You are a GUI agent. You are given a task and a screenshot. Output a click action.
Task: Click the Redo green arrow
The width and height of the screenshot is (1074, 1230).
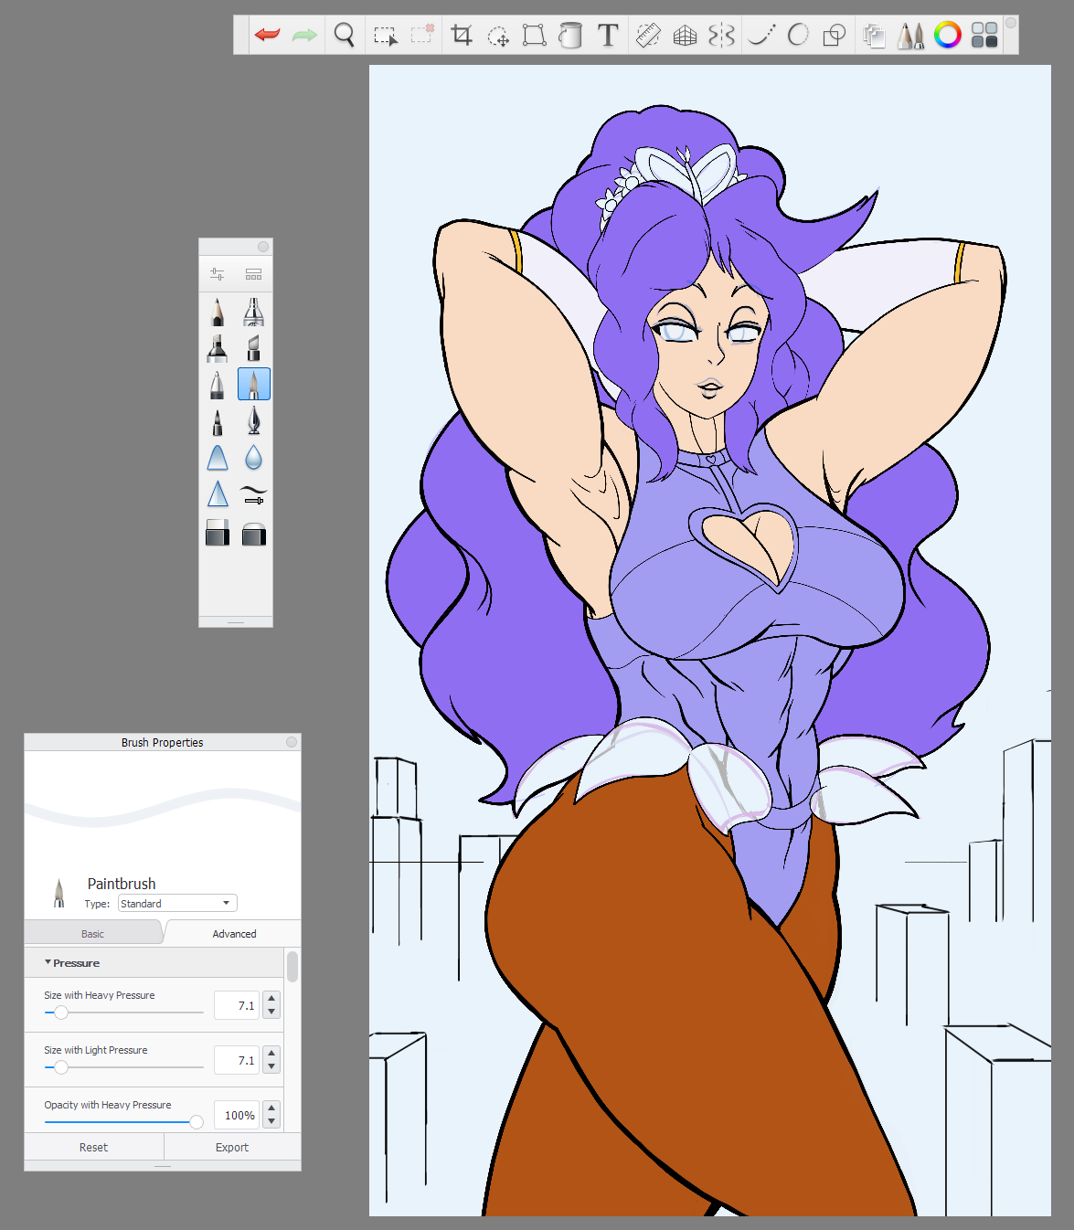click(x=304, y=35)
